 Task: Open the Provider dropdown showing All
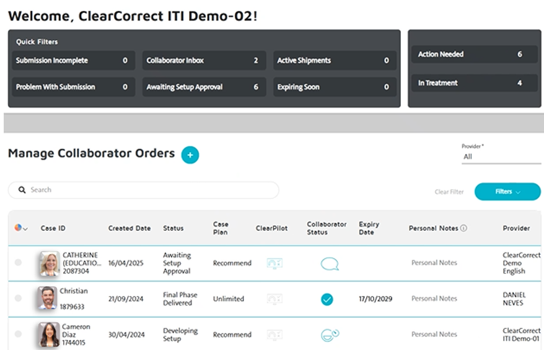point(501,156)
